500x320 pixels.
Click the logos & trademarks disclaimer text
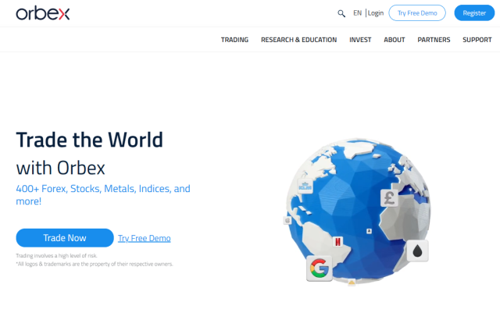pyautogui.click(x=95, y=264)
